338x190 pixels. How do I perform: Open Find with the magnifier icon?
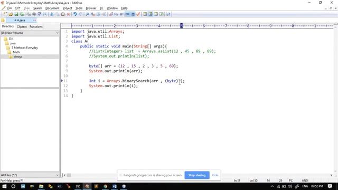coord(88,14)
